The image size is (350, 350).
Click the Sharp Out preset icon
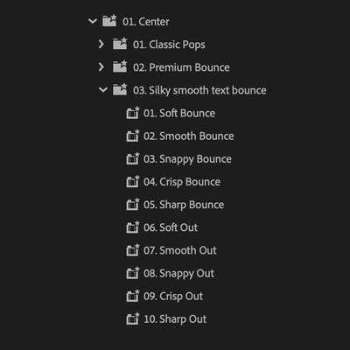133,318
